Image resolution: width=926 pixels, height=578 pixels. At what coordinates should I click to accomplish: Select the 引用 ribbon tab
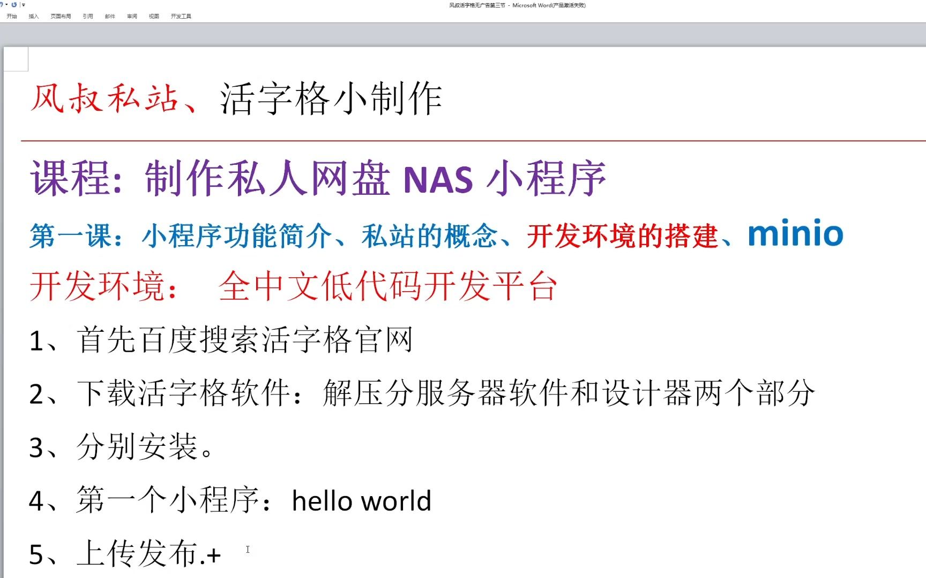88,16
